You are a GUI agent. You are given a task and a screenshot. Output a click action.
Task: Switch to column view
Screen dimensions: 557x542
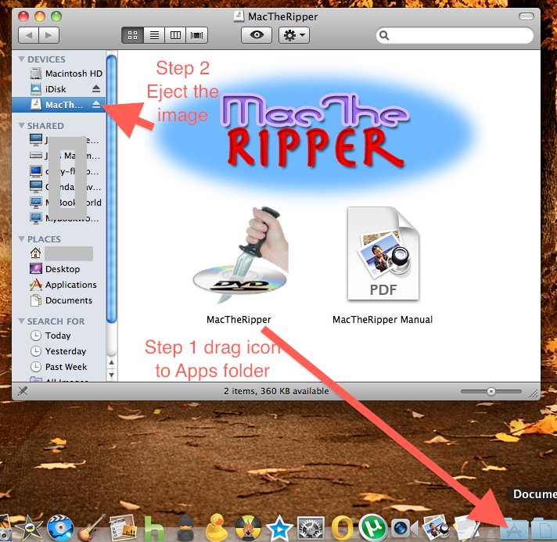pos(175,35)
